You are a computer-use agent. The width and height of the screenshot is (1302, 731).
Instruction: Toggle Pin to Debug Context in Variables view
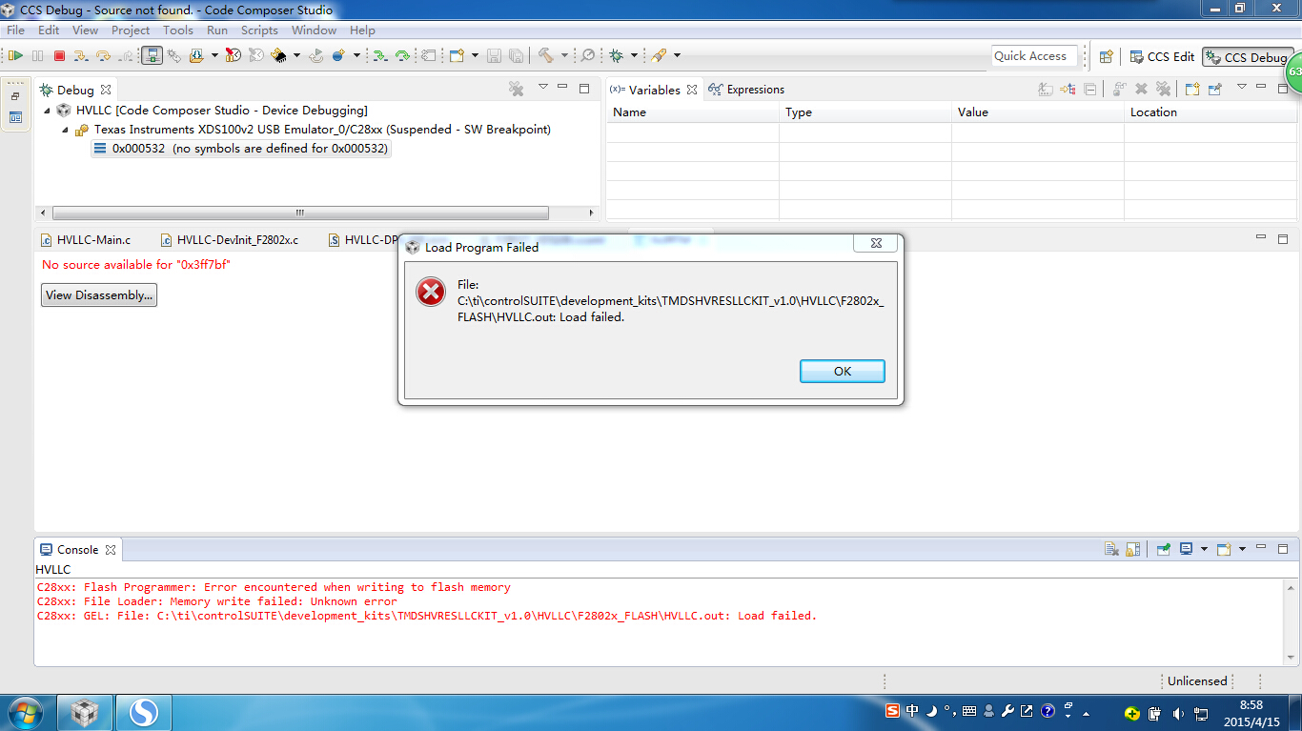tap(1214, 90)
